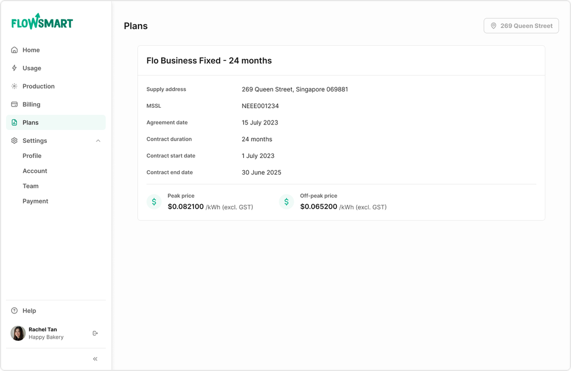Viewport: 571px width, 371px height.
Task: Collapse the Settings section chevron
Action: click(98, 141)
